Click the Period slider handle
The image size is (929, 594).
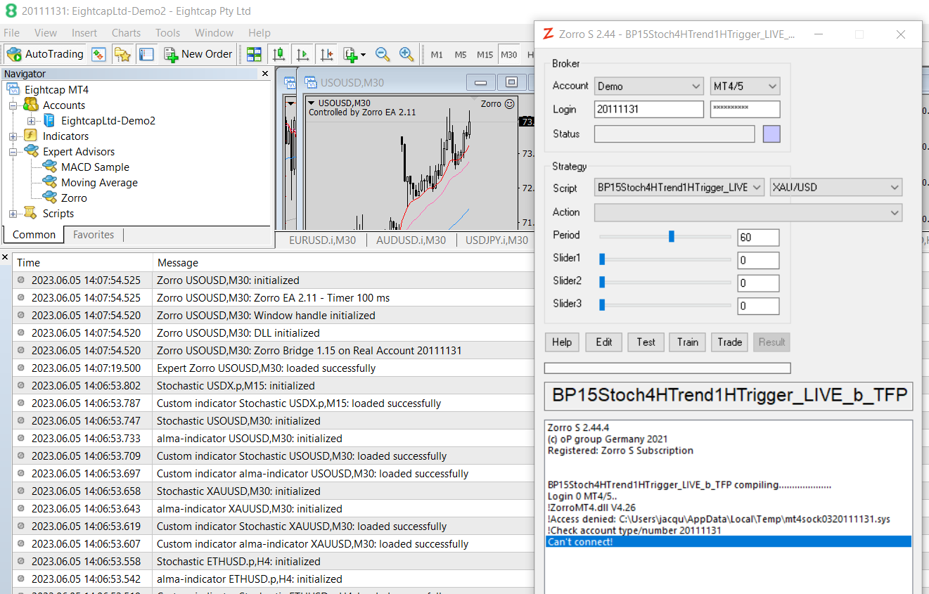pos(672,236)
